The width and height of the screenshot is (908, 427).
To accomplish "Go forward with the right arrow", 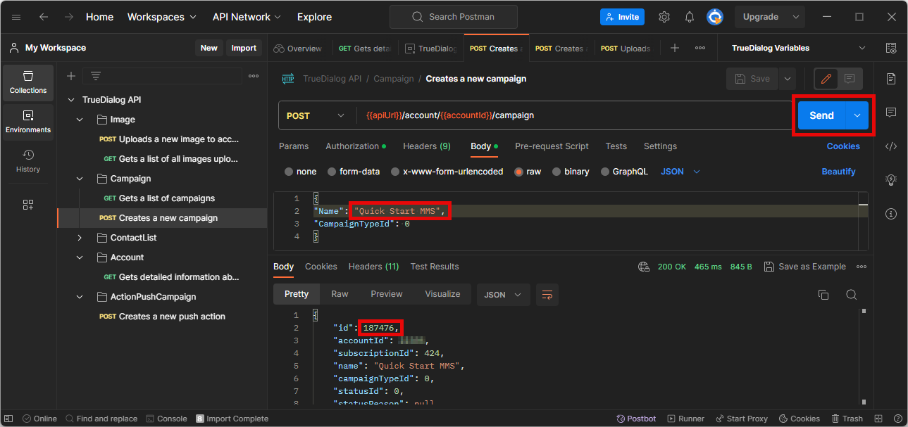I will pyautogui.click(x=69, y=17).
